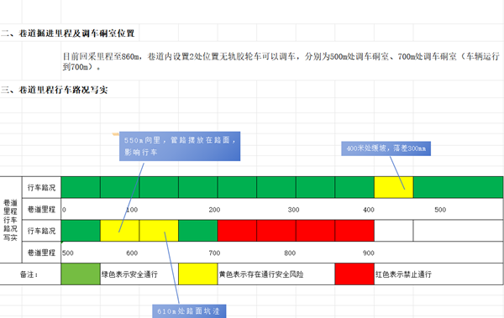Select the mileage cell showing 200
The height and width of the screenshot is (318, 504).
pos(214,210)
